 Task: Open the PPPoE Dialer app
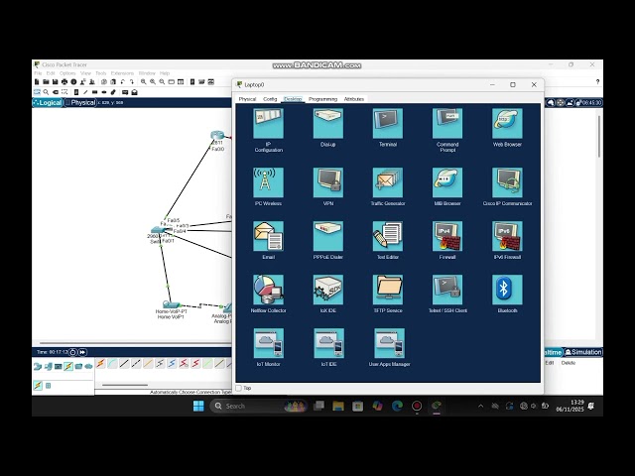point(328,236)
